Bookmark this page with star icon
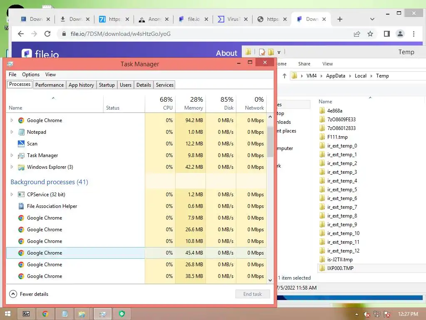Viewport: 426px width, 320px height. 370,34
